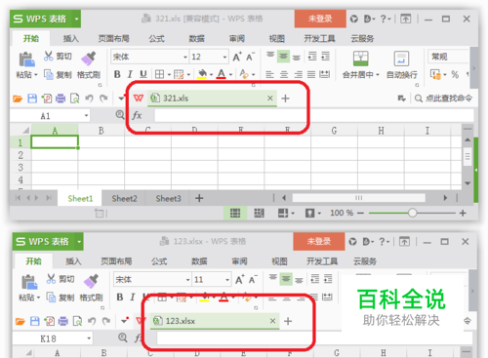Toggle Underline in 321.xls window
Image resolution: width=488 pixels, height=358 pixels.
coord(143,74)
